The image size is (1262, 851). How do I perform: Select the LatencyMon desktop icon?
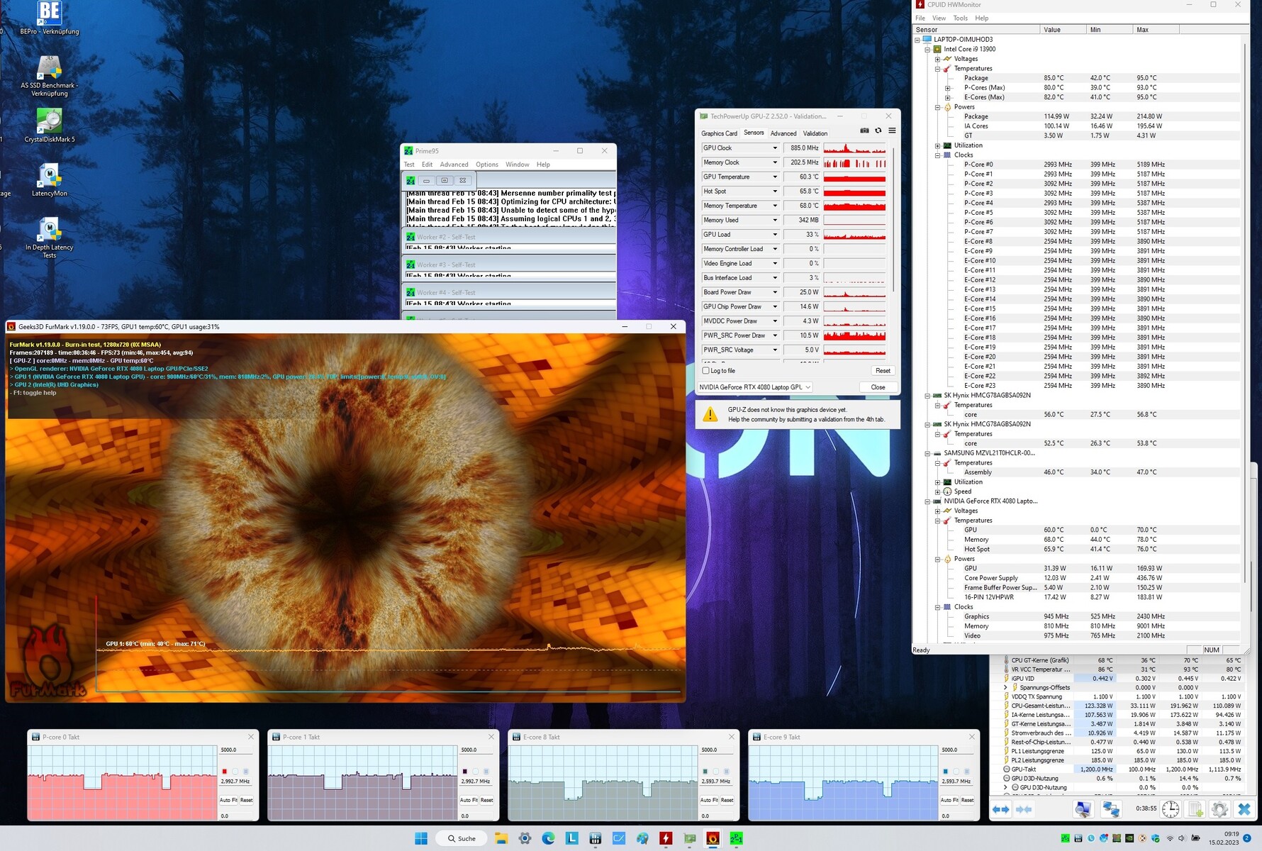[x=49, y=179]
